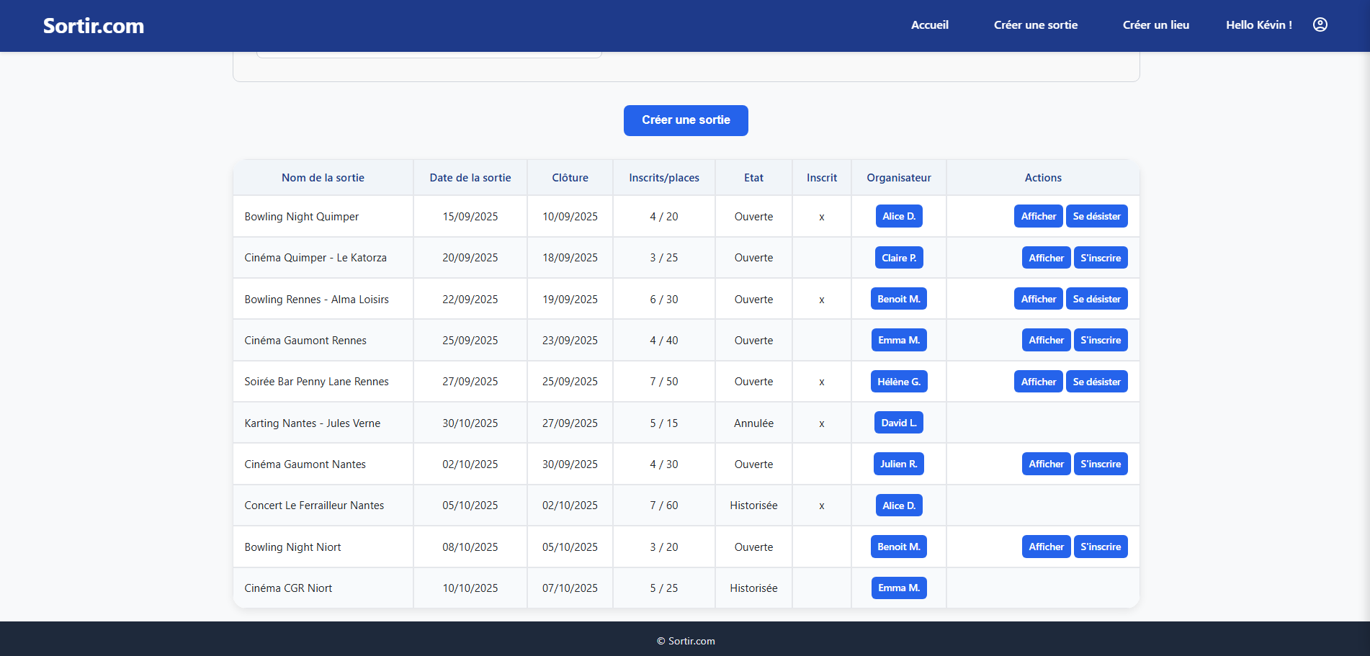Sign up for Cinéma Gaumont Nantes
Viewport: 1370px width, 656px height.
tap(1100, 464)
